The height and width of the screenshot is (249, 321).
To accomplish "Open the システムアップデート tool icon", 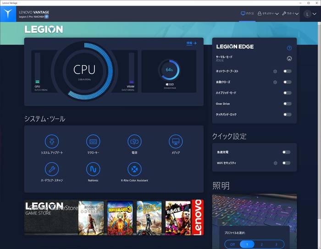I will pyautogui.click(x=52, y=141).
